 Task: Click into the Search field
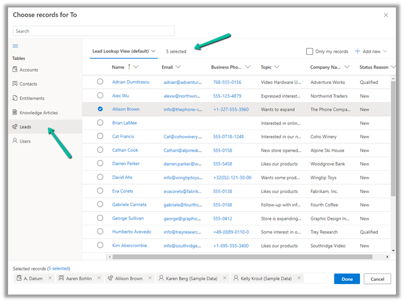[93, 31]
